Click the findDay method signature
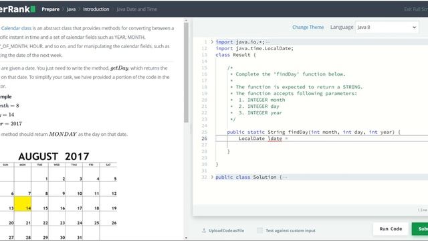The width and height of the screenshot is (428, 241). pos(314,132)
